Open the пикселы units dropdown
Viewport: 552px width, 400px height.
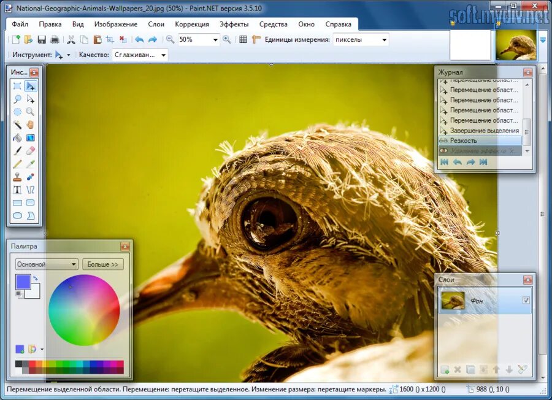pyautogui.click(x=384, y=40)
